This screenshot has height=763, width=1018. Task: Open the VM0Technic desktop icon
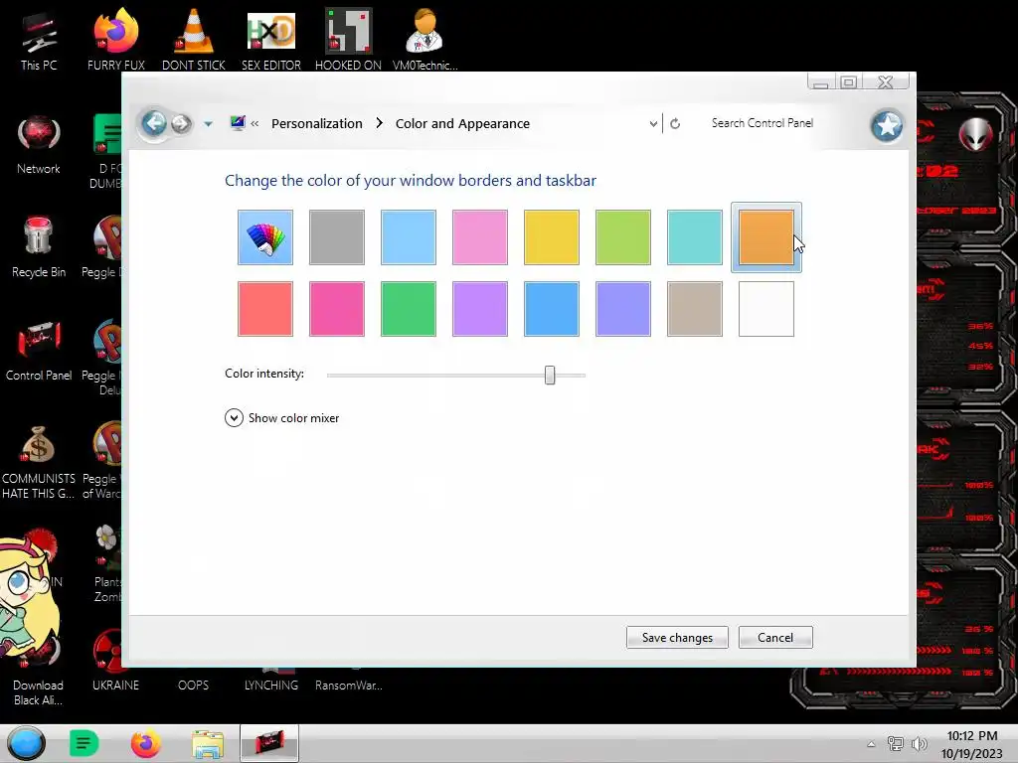click(425, 41)
